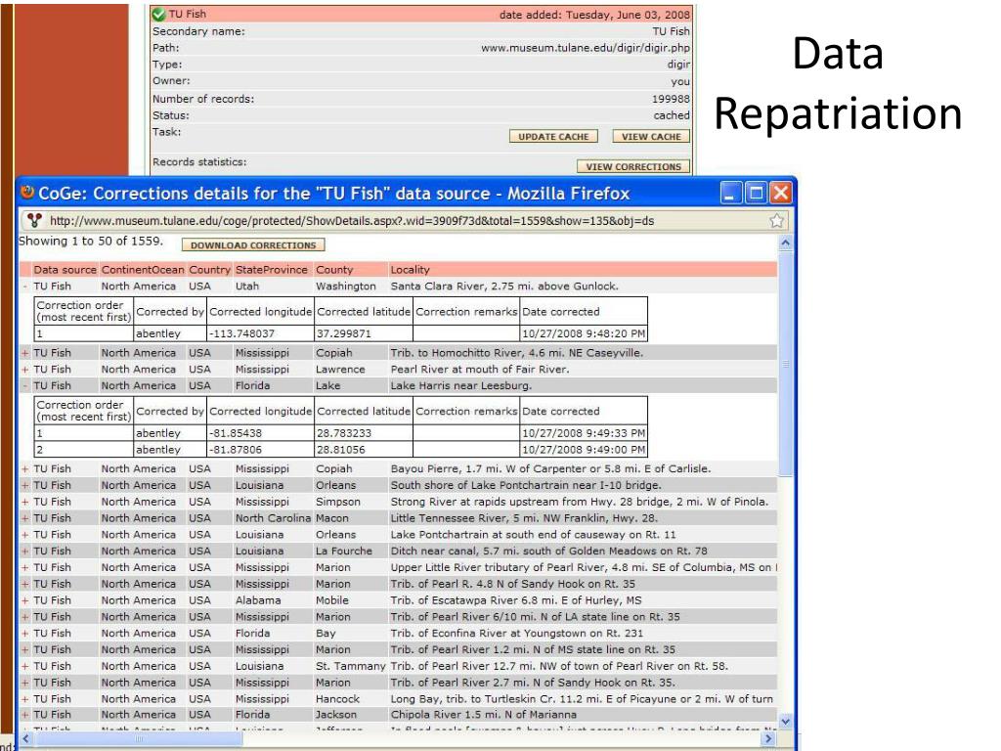Click the StateProvince column header

coord(272,270)
